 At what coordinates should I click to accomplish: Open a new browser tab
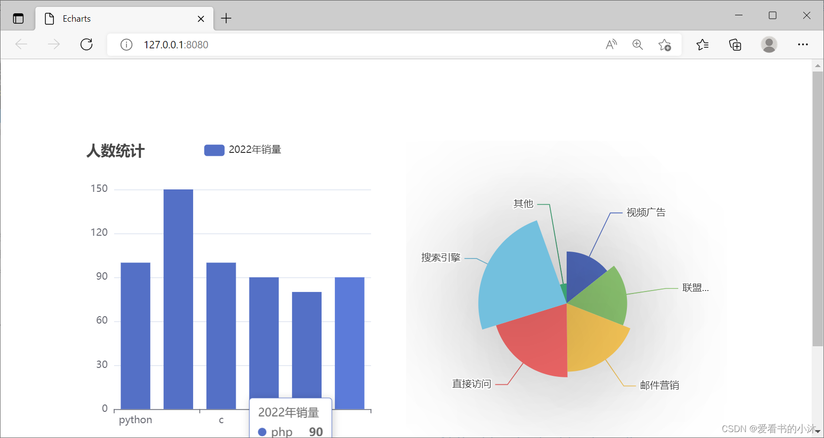[x=226, y=18]
